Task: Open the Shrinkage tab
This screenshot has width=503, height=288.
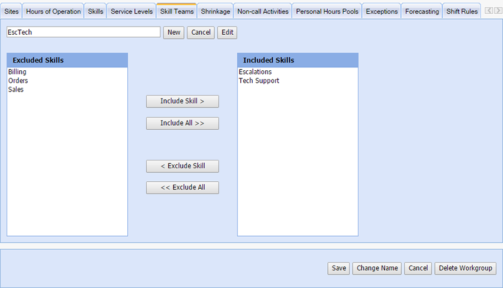Action: [215, 11]
